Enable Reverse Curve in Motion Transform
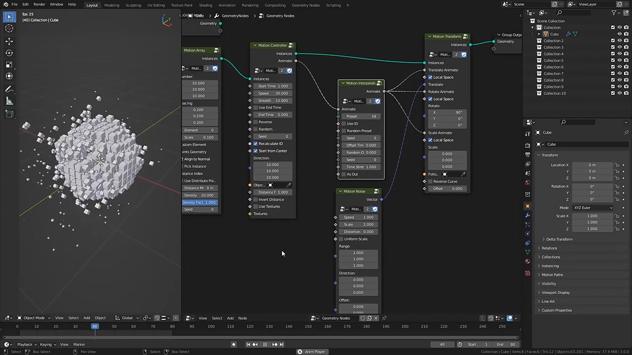The image size is (632, 355). tap(430, 181)
